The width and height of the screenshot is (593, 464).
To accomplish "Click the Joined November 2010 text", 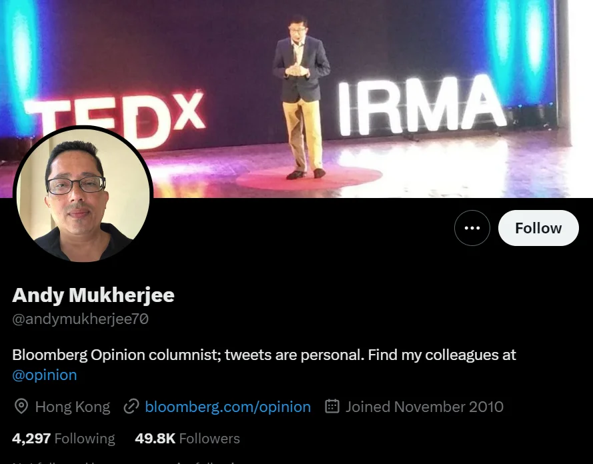I will (x=424, y=407).
